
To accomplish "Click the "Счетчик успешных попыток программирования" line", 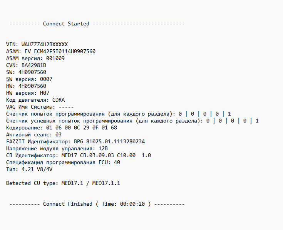I will pos(132,121).
